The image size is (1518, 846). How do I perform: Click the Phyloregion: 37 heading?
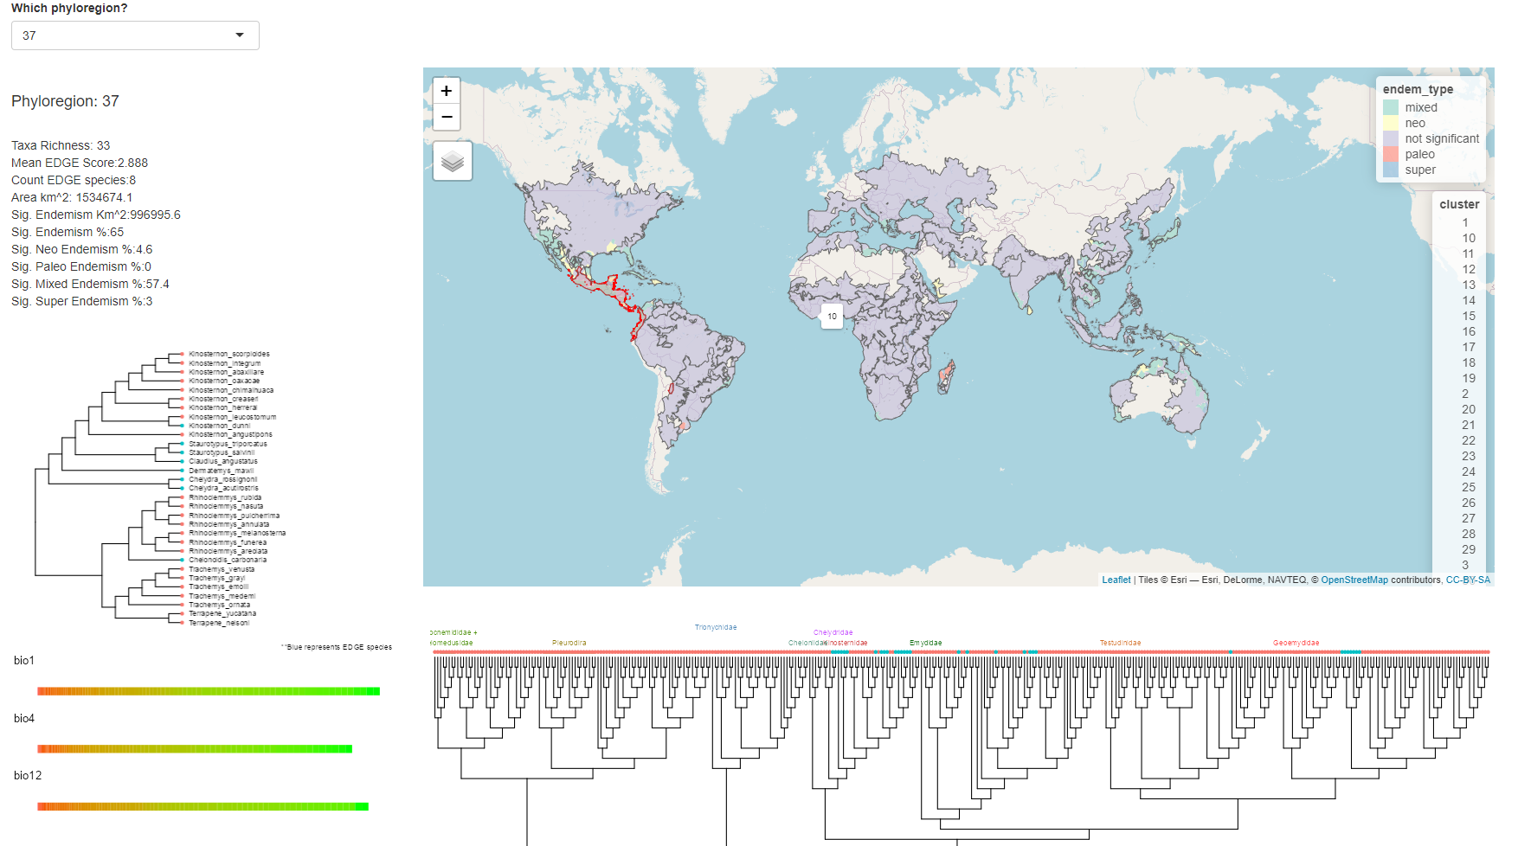coord(65,101)
